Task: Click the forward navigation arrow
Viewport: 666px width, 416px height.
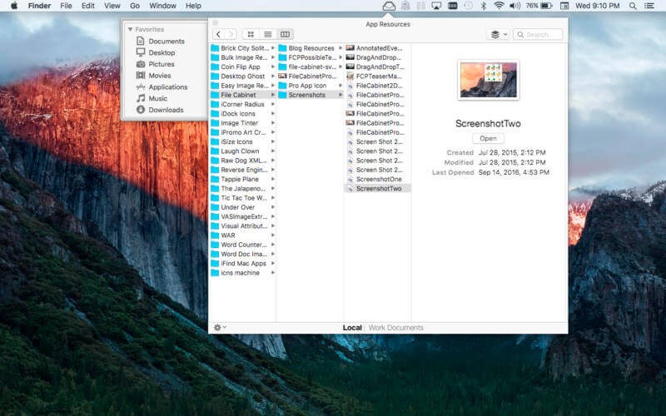Action: point(230,34)
